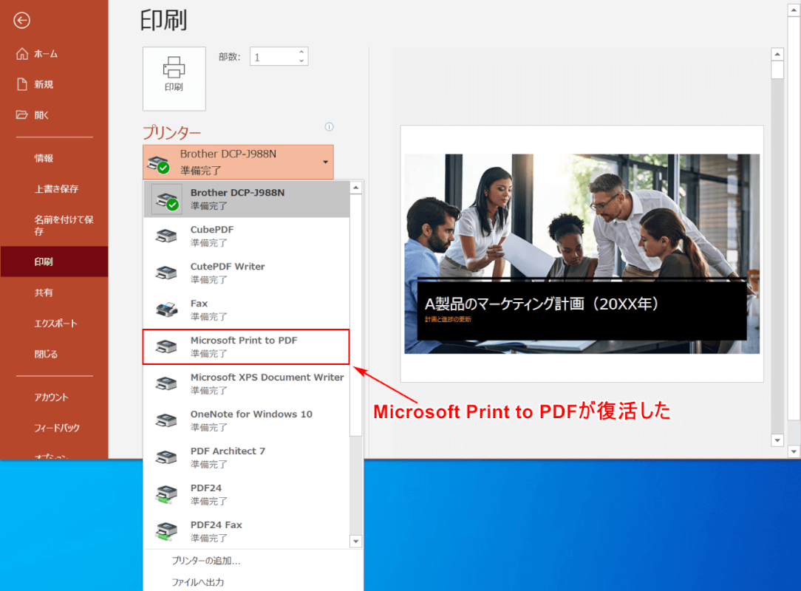This screenshot has height=591, width=801.
Task: Select the CubePDF printer icon
Action: [166, 235]
